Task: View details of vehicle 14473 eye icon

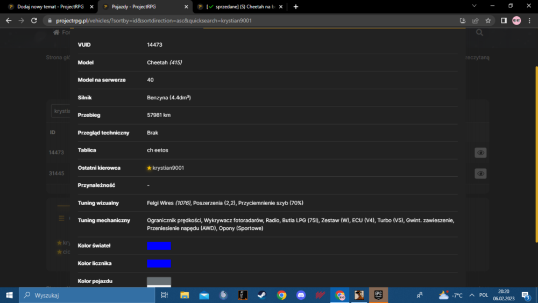Action: 480,153
